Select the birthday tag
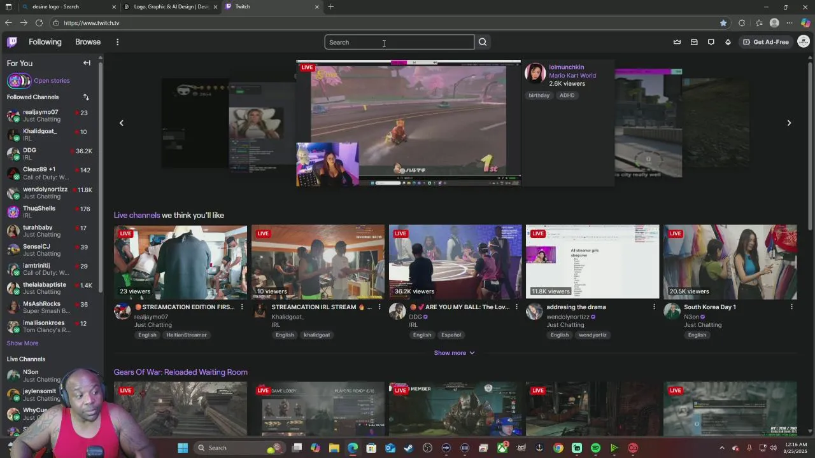815x458 pixels. tap(539, 95)
